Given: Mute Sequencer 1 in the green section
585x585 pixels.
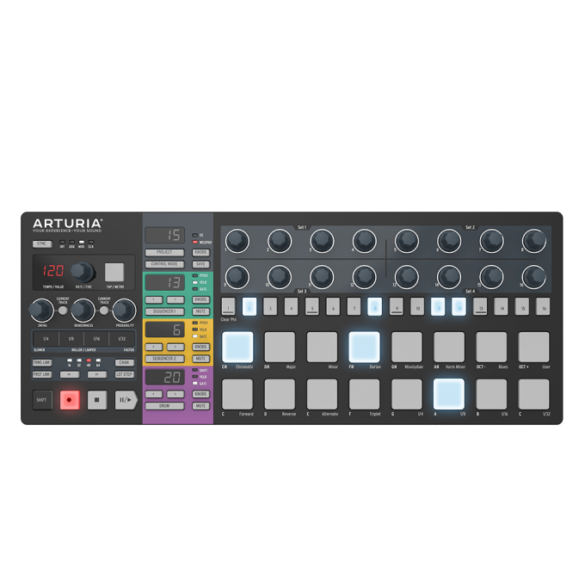Looking at the screenshot, I should pos(200,311).
